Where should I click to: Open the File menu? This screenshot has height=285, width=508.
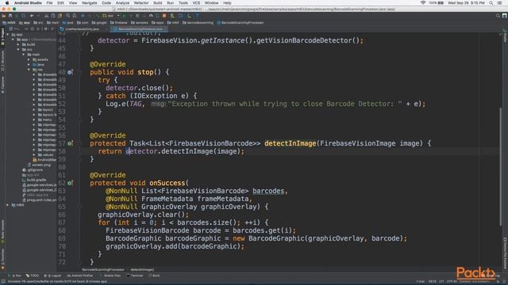(x=49, y=3)
